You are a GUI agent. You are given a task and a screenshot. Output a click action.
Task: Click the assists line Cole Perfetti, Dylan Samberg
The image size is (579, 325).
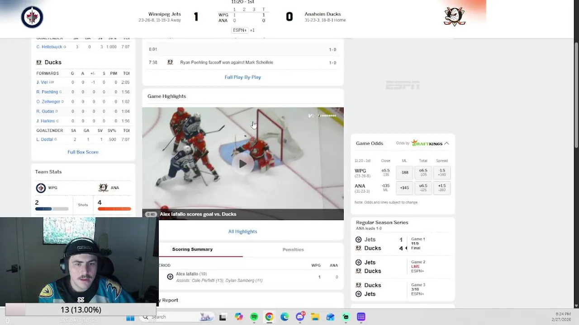[x=219, y=280]
